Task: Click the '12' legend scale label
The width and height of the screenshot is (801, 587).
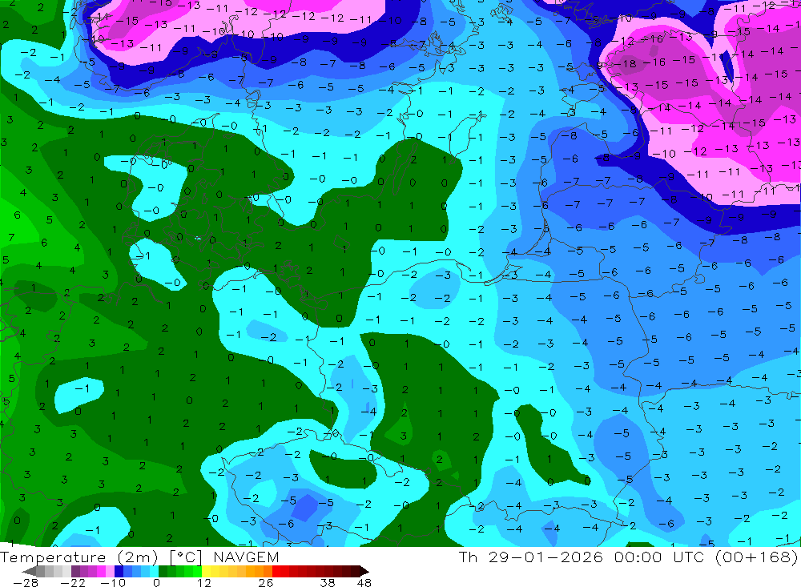Action: 203,583
